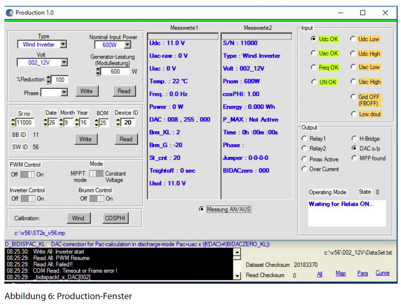Toggle the PWM Control switch

28,175
